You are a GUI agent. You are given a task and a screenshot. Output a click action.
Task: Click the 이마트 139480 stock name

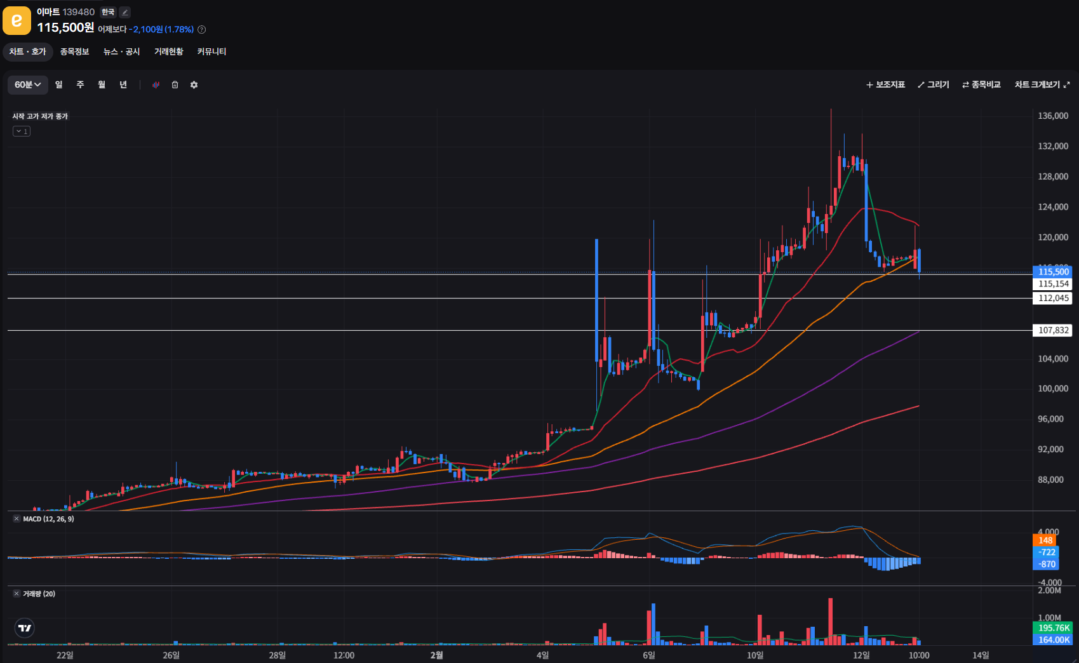(x=65, y=12)
